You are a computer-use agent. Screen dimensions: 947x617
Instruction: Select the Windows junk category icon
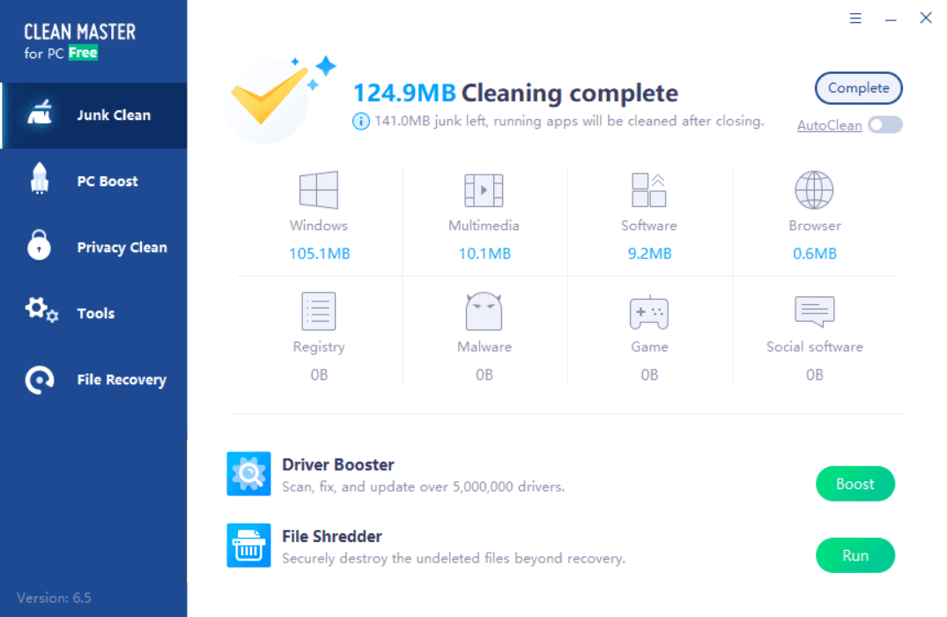[x=319, y=190]
